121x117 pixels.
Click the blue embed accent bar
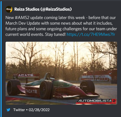[1, 59]
